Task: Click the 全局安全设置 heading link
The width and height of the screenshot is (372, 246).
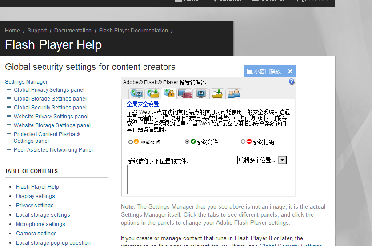Action: (143, 104)
